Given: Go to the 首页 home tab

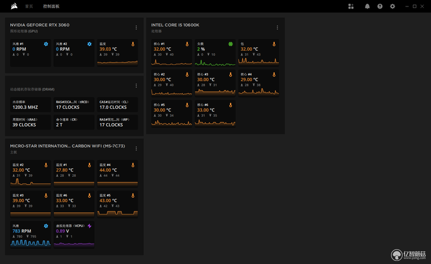Looking at the screenshot, I should (x=29, y=6).
